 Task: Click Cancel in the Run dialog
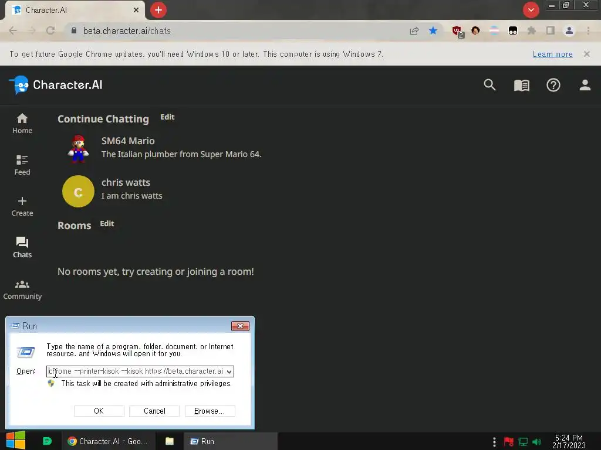tap(154, 411)
